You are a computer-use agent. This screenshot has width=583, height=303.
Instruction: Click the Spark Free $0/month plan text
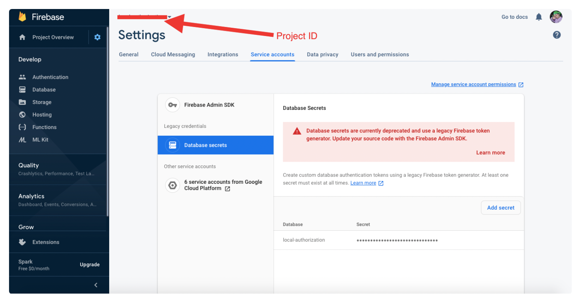point(34,265)
